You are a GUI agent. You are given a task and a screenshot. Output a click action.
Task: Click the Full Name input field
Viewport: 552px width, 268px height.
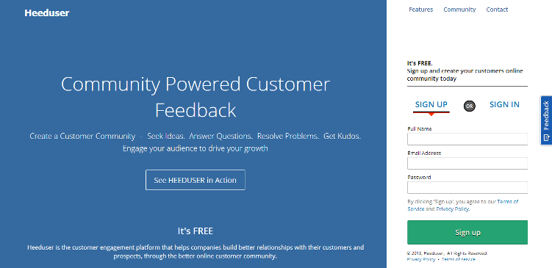pyautogui.click(x=467, y=139)
